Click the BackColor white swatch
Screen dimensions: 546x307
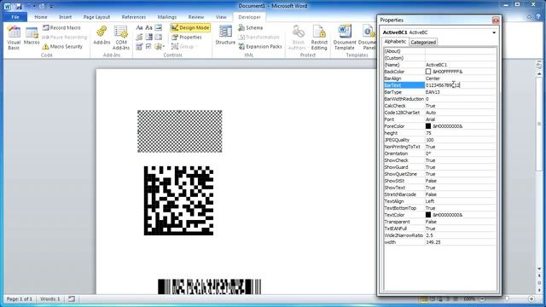428,72
